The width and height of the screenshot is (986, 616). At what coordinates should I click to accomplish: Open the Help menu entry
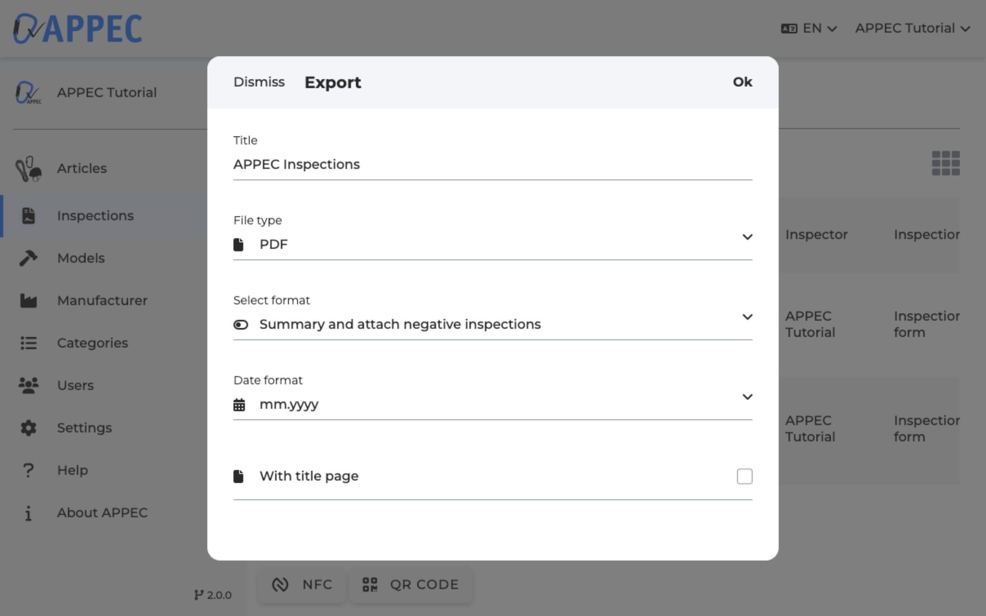coord(72,470)
